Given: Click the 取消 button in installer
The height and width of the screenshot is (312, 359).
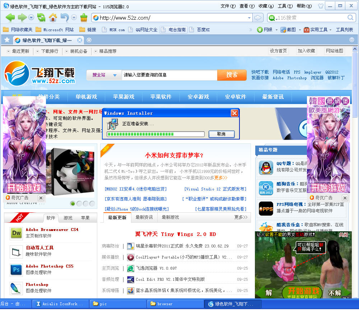Looking at the screenshot, I should 221,134.
